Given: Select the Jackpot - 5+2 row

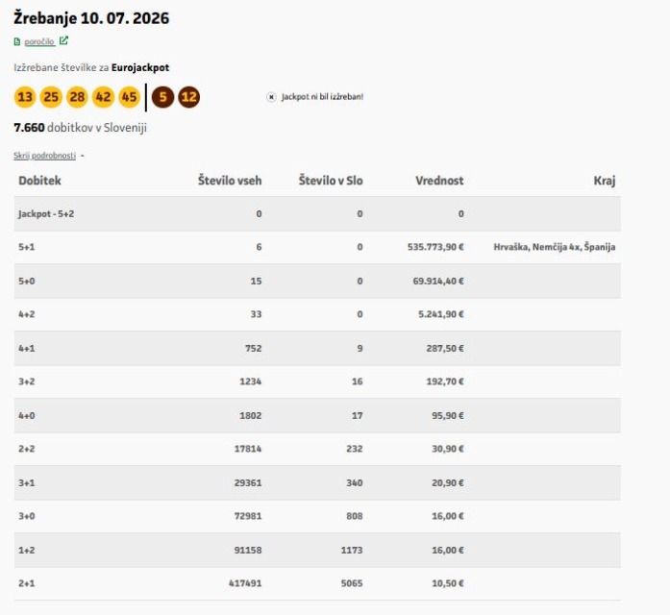Looking at the screenshot, I should [317, 213].
